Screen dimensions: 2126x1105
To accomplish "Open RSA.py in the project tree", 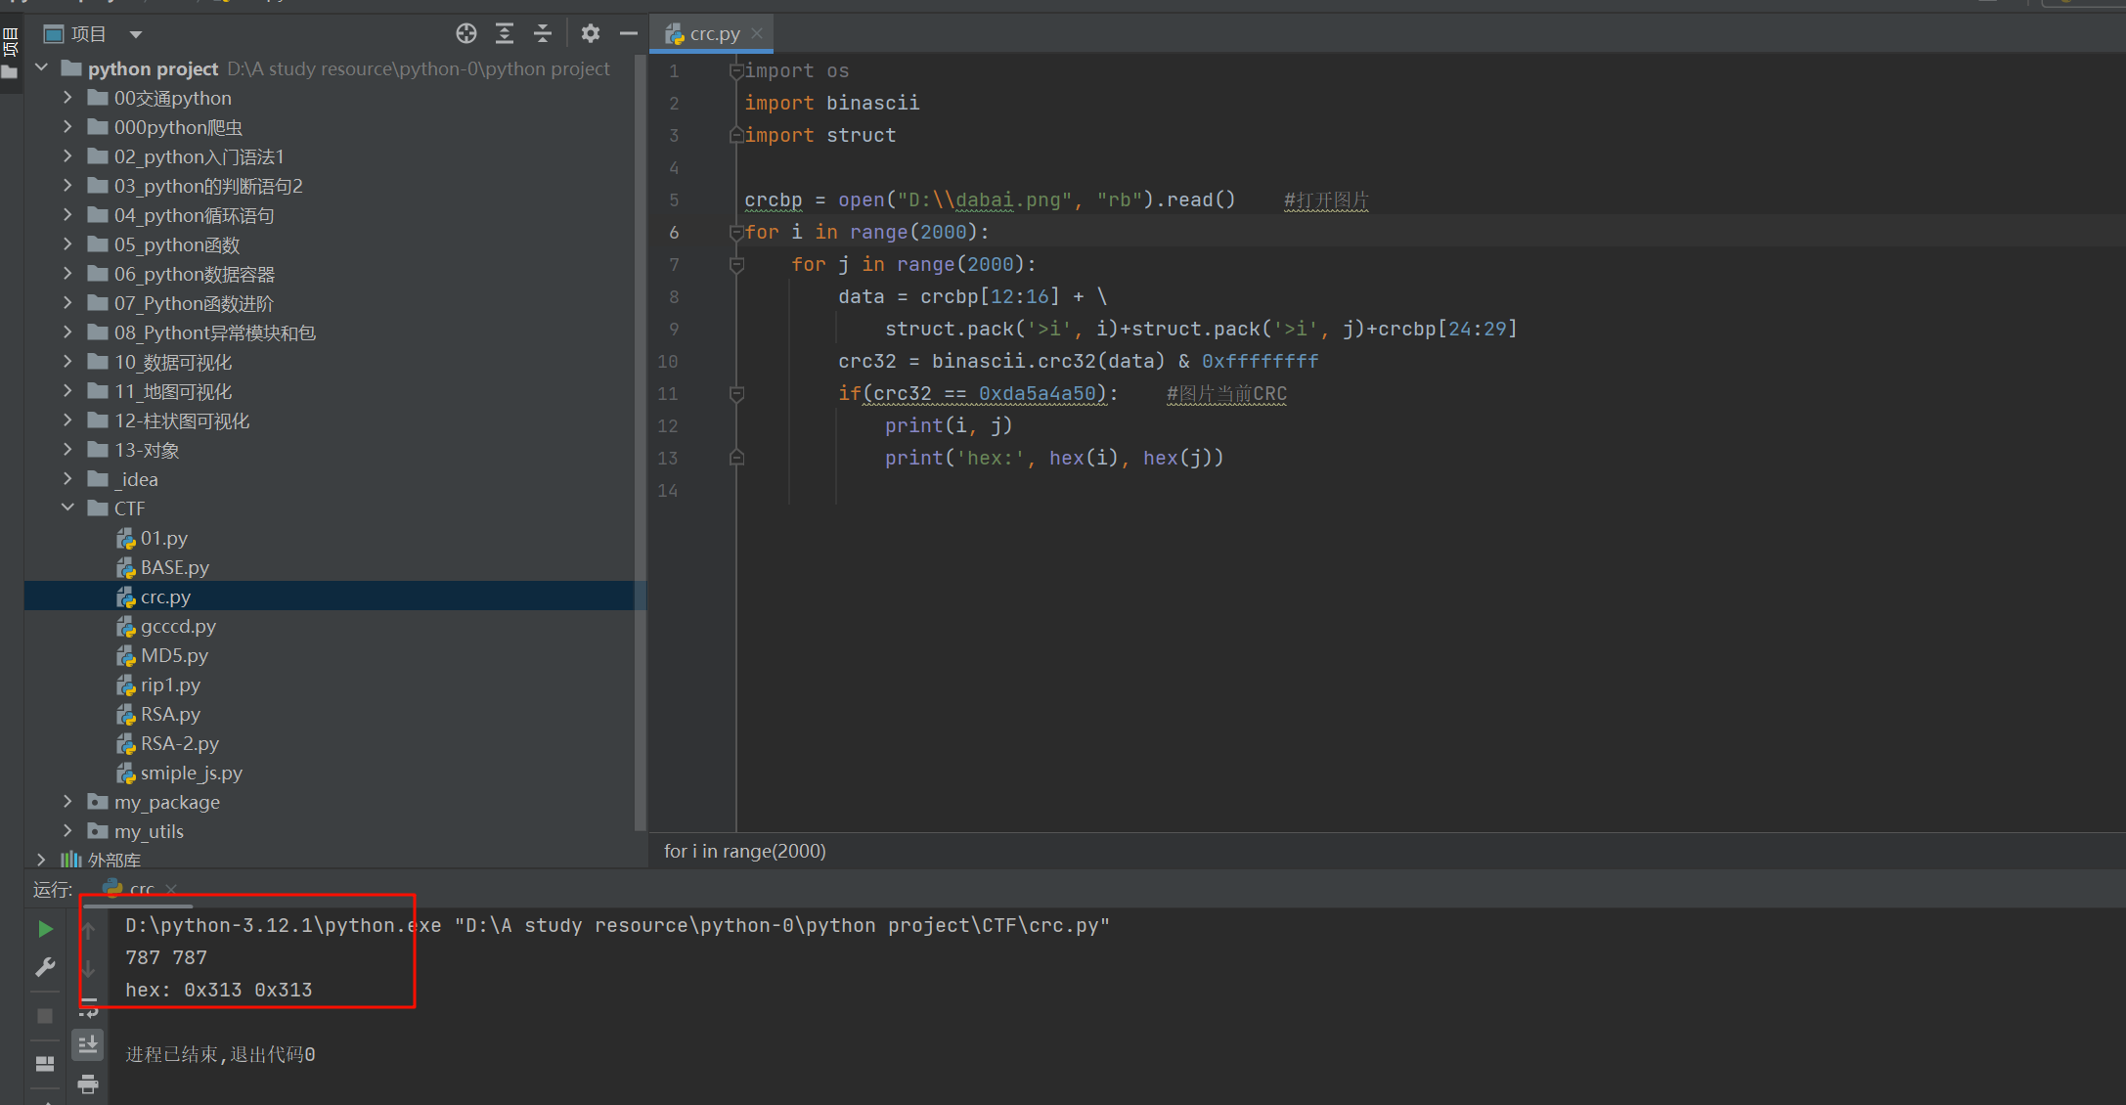I will tap(170, 714).
